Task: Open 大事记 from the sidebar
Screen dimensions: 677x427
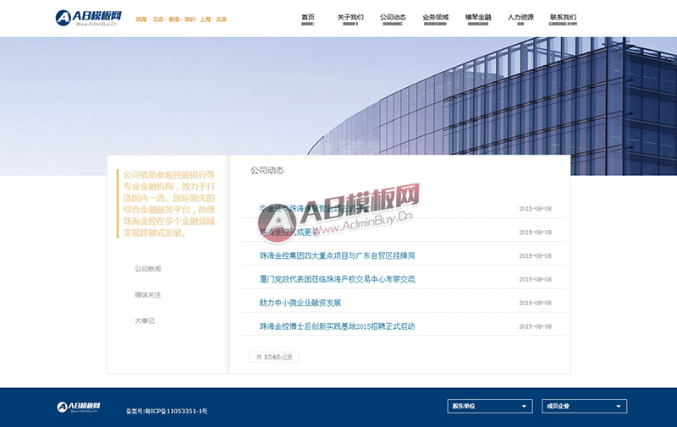Action: click(145, 320)
